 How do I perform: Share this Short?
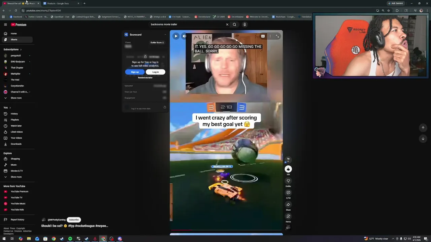tap(288, 205)
